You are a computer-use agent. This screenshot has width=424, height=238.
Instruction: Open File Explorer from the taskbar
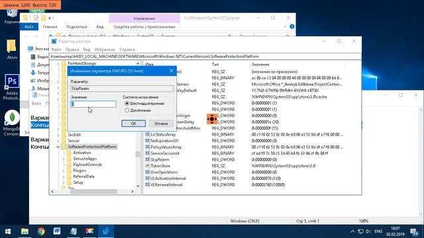[x=25, y=231]
